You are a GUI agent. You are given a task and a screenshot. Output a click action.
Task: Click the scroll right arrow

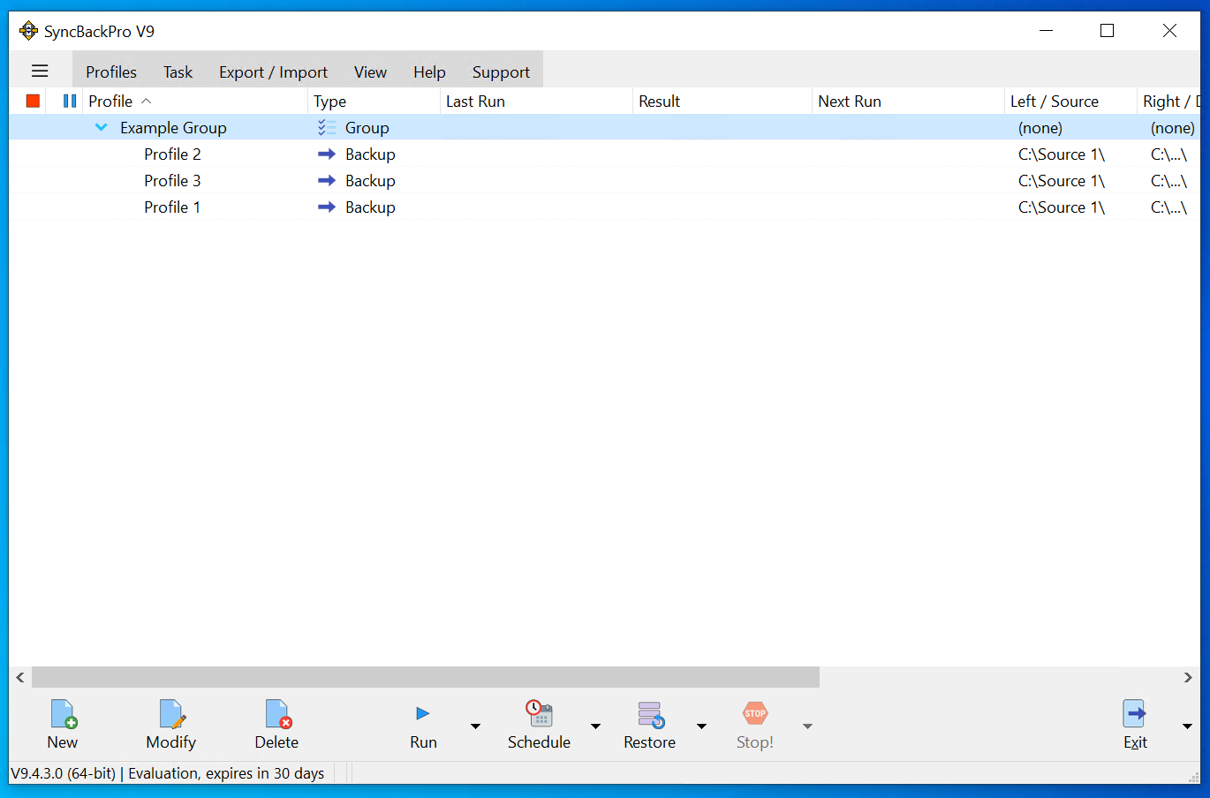pyautogui.click(x=1188, y=677)
